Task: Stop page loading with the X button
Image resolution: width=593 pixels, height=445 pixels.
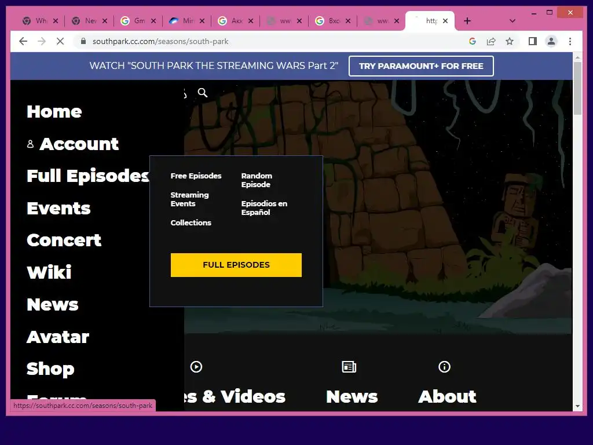Action: (x=60, y=41)
